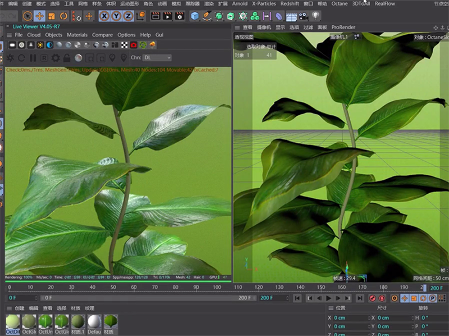Toggle X axis lock
This screenshot has height=336, width=449.
(104, 16)
